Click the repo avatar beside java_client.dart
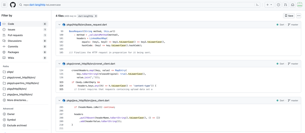Image resolution: width=305 pixels, height=133 pixels. [x=64, y=100]
